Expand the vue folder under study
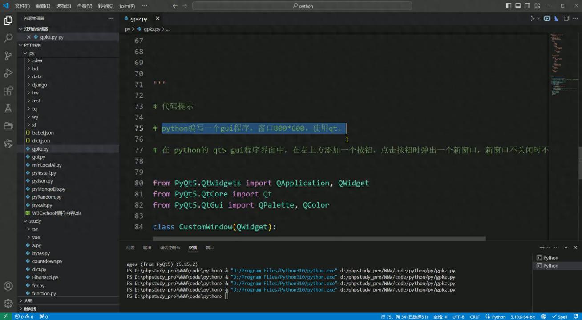The image size is (582, 320). [x=68, y=237]
